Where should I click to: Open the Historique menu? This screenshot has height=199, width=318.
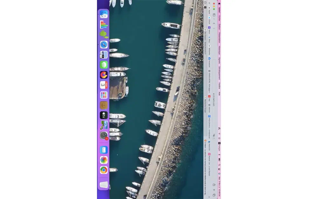(219, 50)
